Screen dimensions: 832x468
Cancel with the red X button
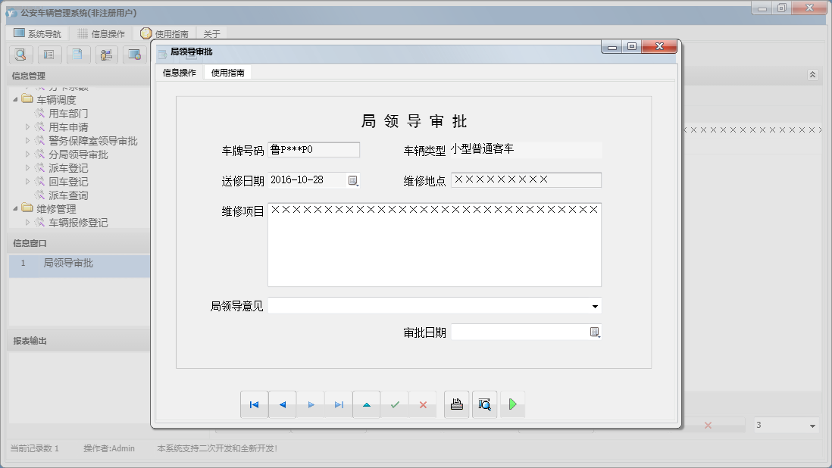[x=423, y=404]
